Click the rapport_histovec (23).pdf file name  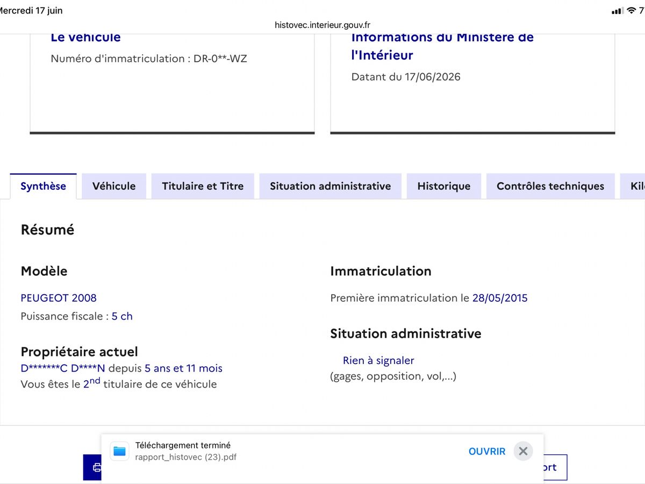186,457
